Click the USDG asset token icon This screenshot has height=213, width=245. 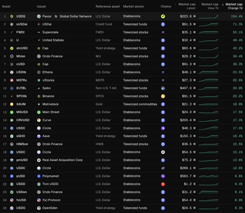[12, 17]
